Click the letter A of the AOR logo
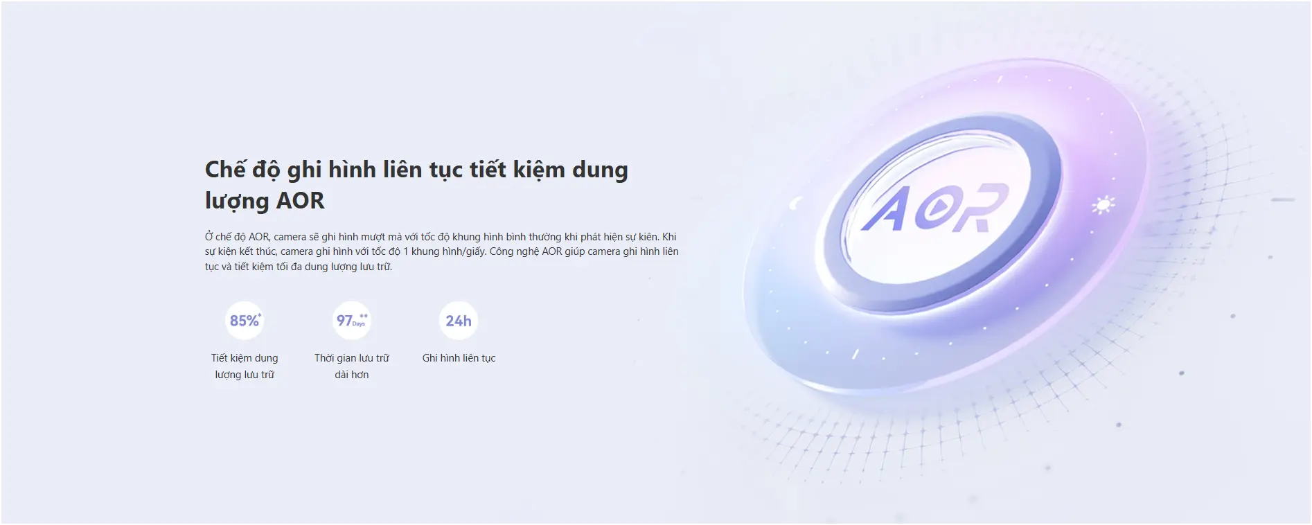This screenshot has height=525, width=1312. click(887, 208)
